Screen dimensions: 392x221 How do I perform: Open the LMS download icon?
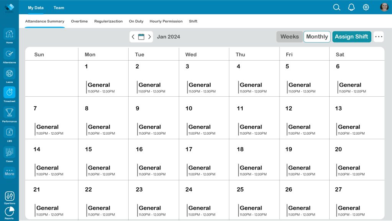coord(9,132)
